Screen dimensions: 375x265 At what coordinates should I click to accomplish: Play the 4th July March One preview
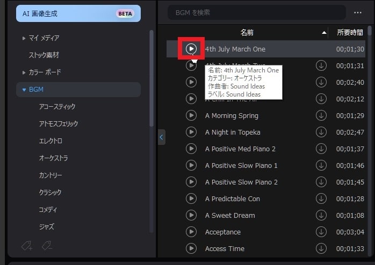click(191, 49)
